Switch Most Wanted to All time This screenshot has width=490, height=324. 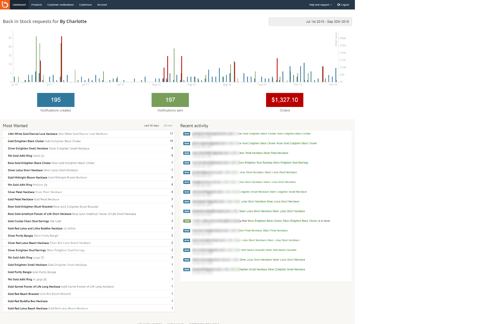point(168,126)
